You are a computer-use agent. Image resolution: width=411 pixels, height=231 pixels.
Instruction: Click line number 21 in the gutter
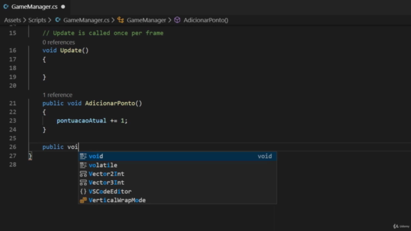pyautogui.click(x=13, y=103)
